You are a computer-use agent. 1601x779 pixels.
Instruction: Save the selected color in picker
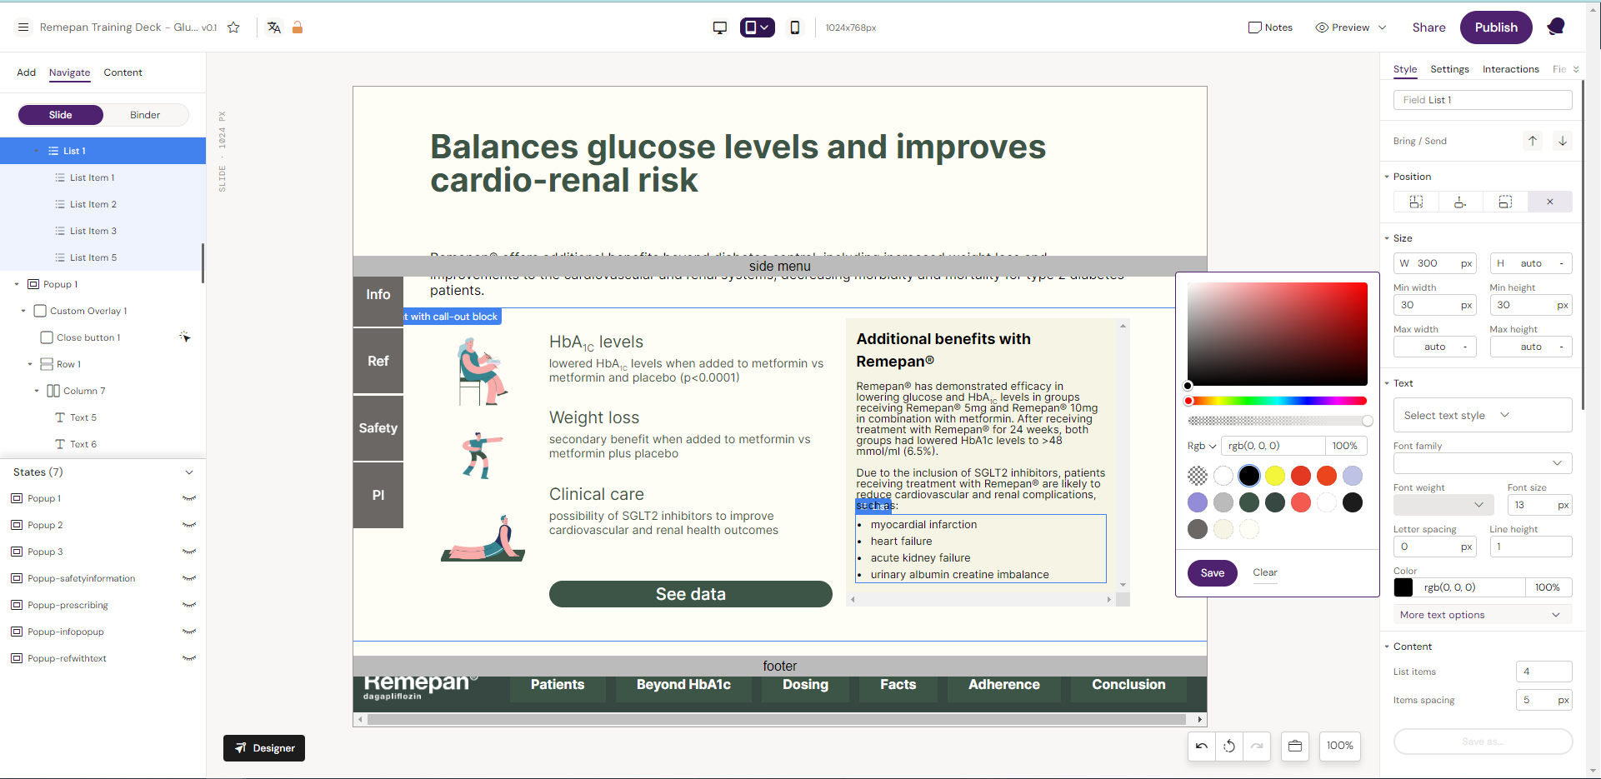(x=1212, y=573)
